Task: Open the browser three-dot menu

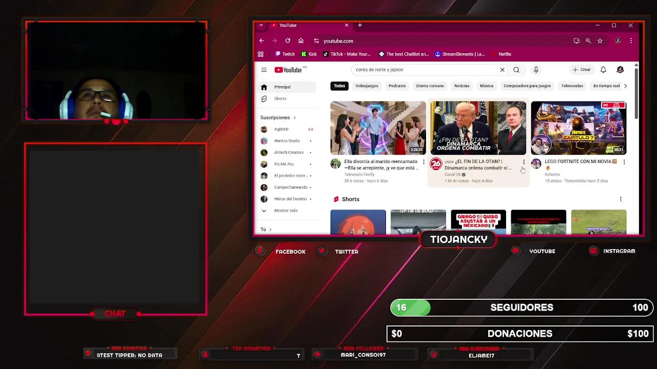Action: pos(631,41)
